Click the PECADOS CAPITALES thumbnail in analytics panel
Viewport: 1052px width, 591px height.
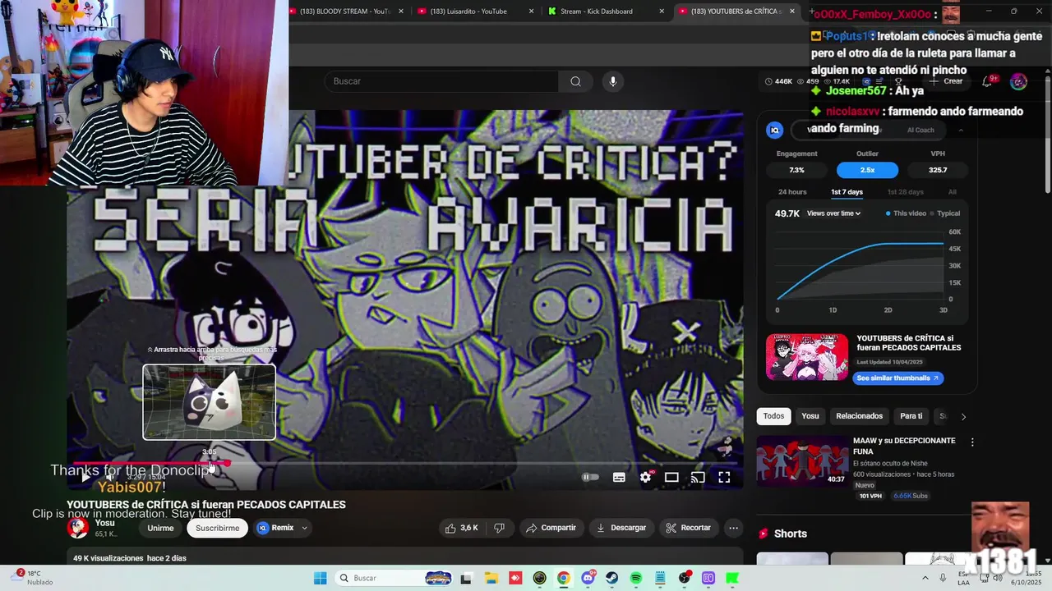[807, 356]
